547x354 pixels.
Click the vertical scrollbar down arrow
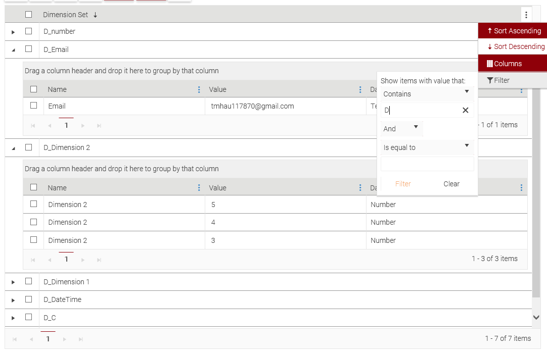click(536, 317)
